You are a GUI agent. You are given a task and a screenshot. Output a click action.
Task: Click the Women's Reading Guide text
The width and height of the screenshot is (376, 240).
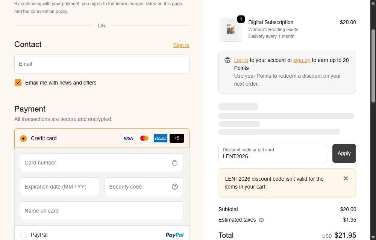273,29
